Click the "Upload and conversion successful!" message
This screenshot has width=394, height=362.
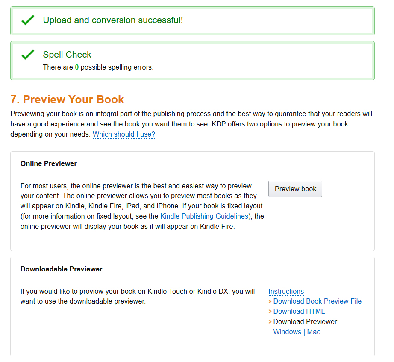click(113, 20)
